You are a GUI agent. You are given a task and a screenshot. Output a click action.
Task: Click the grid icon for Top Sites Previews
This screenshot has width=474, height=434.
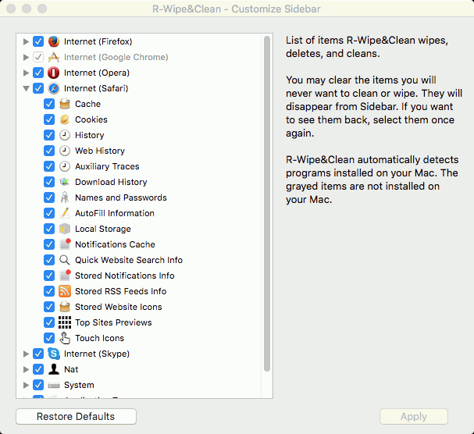point(65,322)
